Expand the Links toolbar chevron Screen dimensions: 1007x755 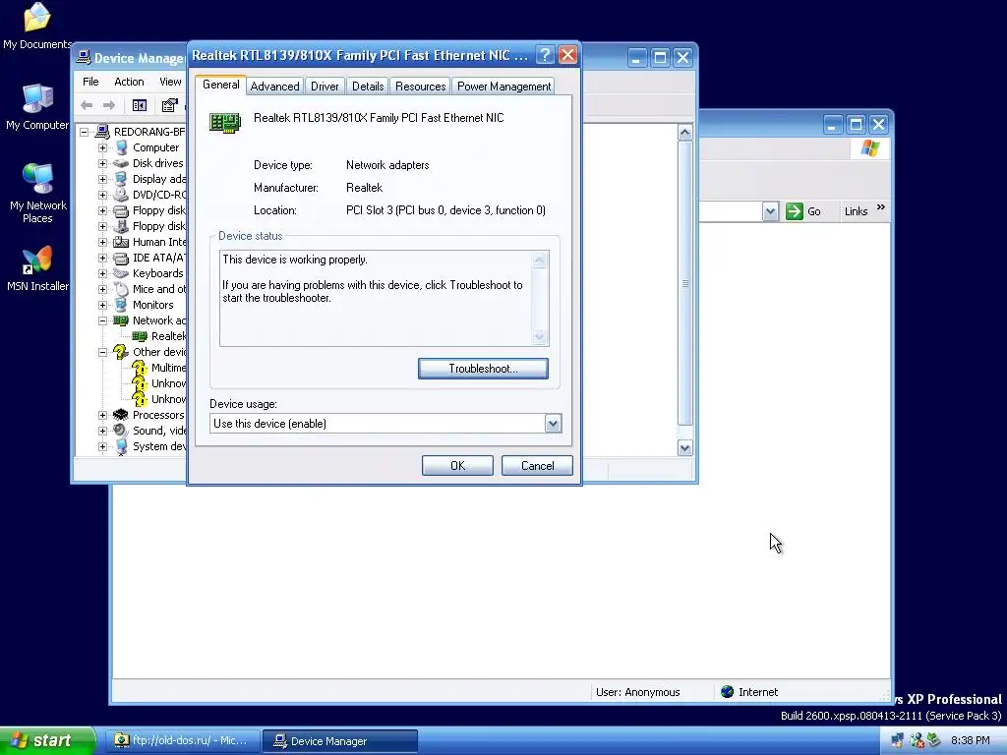(x=881, y=207)
